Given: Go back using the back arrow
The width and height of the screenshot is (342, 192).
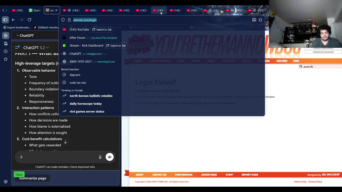Looking at the screenshot, I should pyautogui.click(x=13, y=20).
